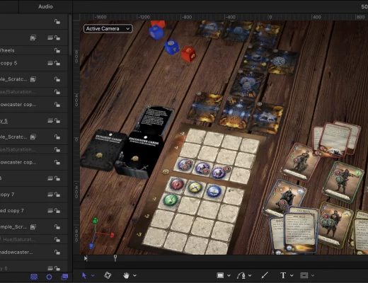This screenshot has height=283, width=368.
Task: Switch to the Audio tab
Action: [45, 6]
